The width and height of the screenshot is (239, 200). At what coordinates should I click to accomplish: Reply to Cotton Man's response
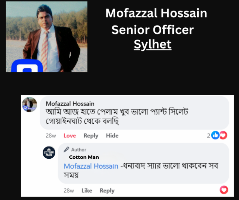click(x=107, y=191)
